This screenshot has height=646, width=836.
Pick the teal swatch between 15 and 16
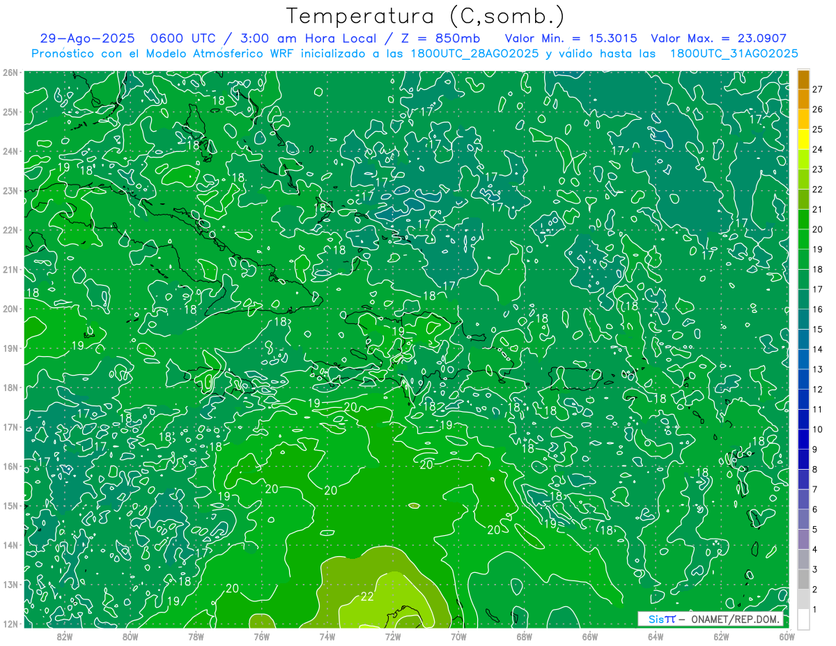[803, 319]
